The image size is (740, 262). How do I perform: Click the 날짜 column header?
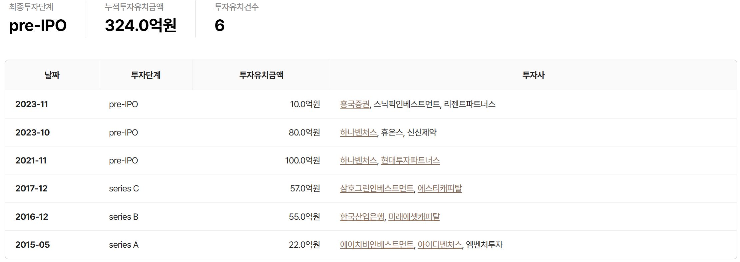pyautogui.click(x=52, y=75)
